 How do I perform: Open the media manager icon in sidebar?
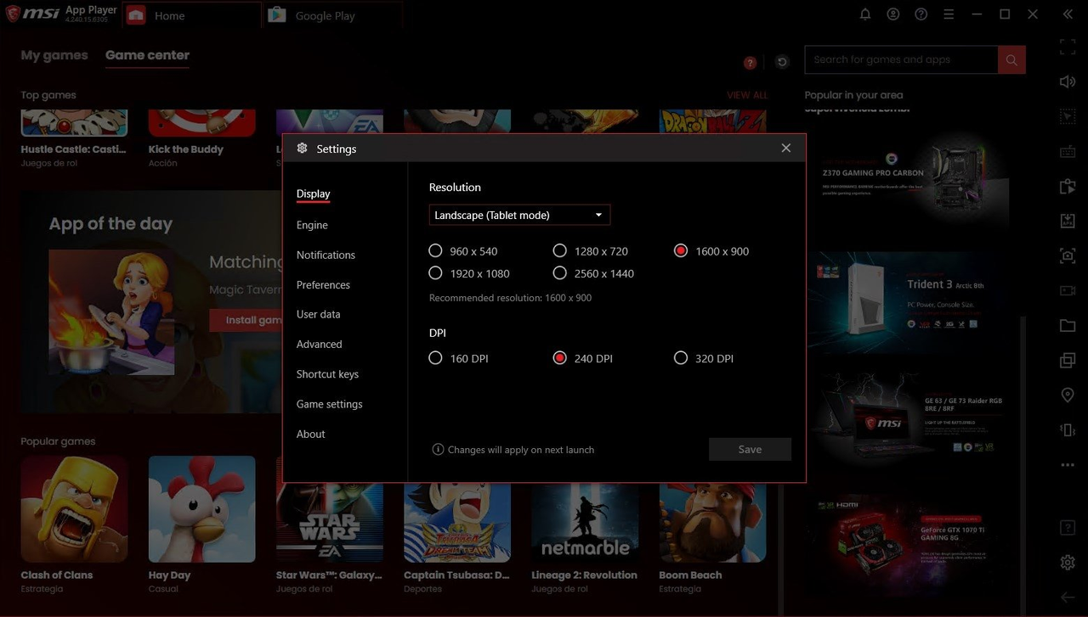point(1068,187)
